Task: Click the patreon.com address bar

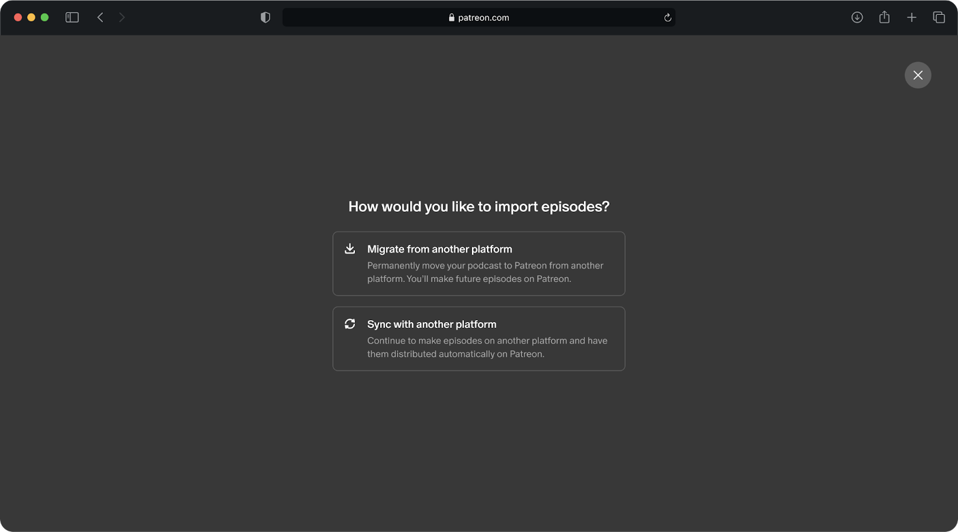Action: click(479, 17)
